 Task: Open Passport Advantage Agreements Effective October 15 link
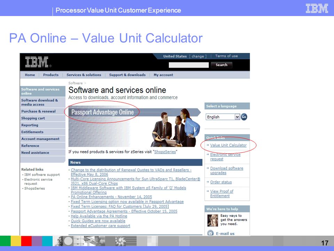pyautogui.click(x=124, y=211)
